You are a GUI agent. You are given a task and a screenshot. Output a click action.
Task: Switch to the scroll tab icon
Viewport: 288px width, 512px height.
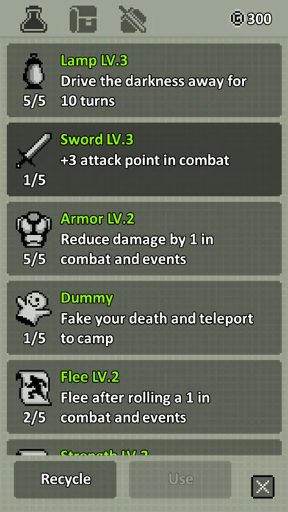pyautogui.click(x=83, y=19)
